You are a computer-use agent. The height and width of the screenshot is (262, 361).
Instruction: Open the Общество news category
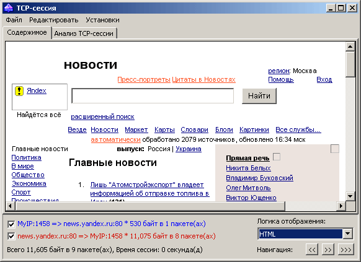pyautogui.click(x=28, y=175)
